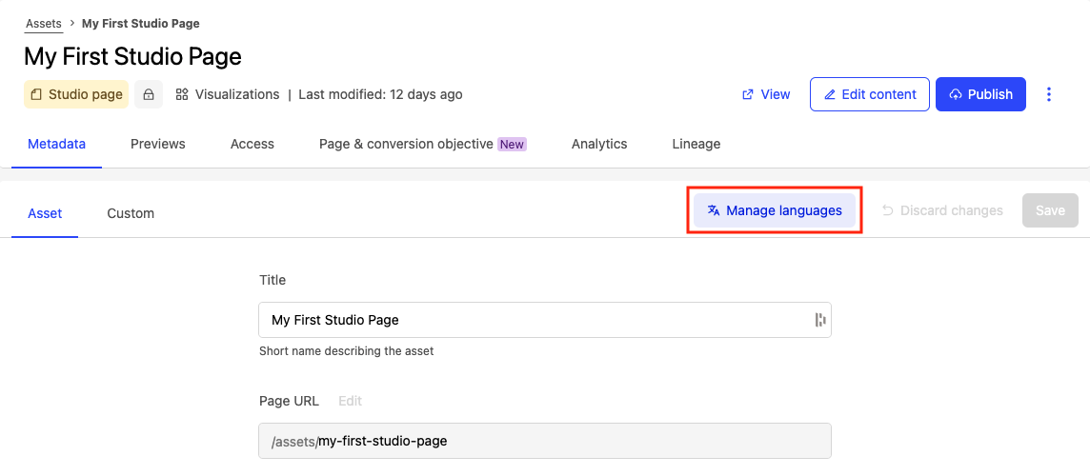This screenshot has width=1090, height=476.
Task: Click the lock icon beside Studio page
Action: [148, 94]
